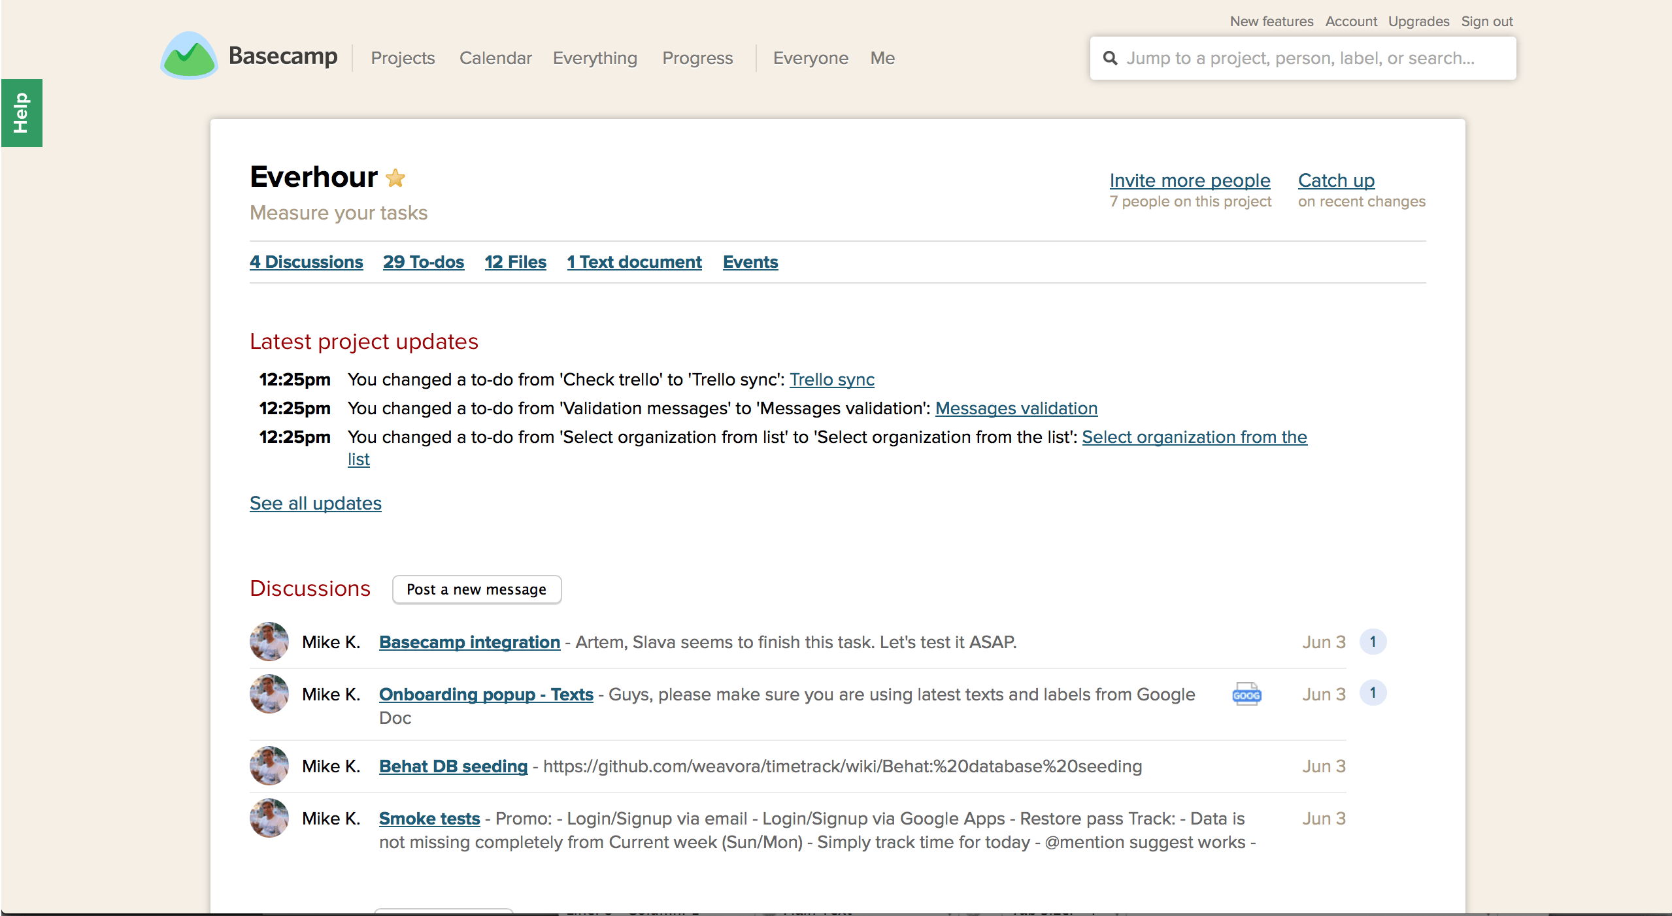The image size is (1672, 916).
Task: Click Mike K. avatar beside Onboarding popup
Action: [x=269, y=694]
